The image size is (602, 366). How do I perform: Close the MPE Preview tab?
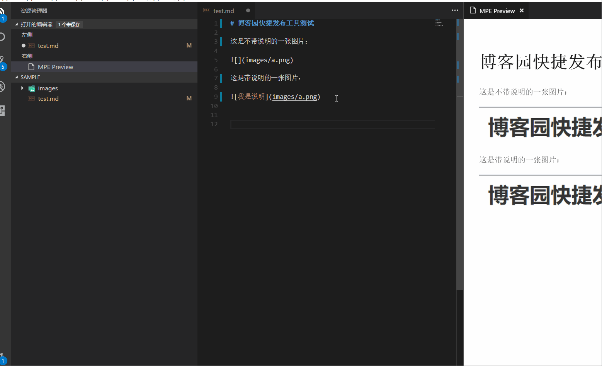(522, 10)
